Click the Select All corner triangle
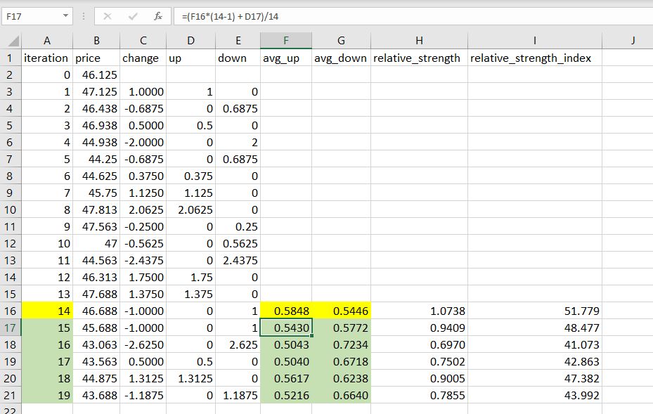This screenshot has width=653, height=414. pyautogui.click(x=13, y=41)
